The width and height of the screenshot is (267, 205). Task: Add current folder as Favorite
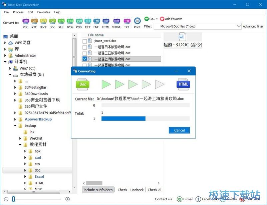pos(171,19)
